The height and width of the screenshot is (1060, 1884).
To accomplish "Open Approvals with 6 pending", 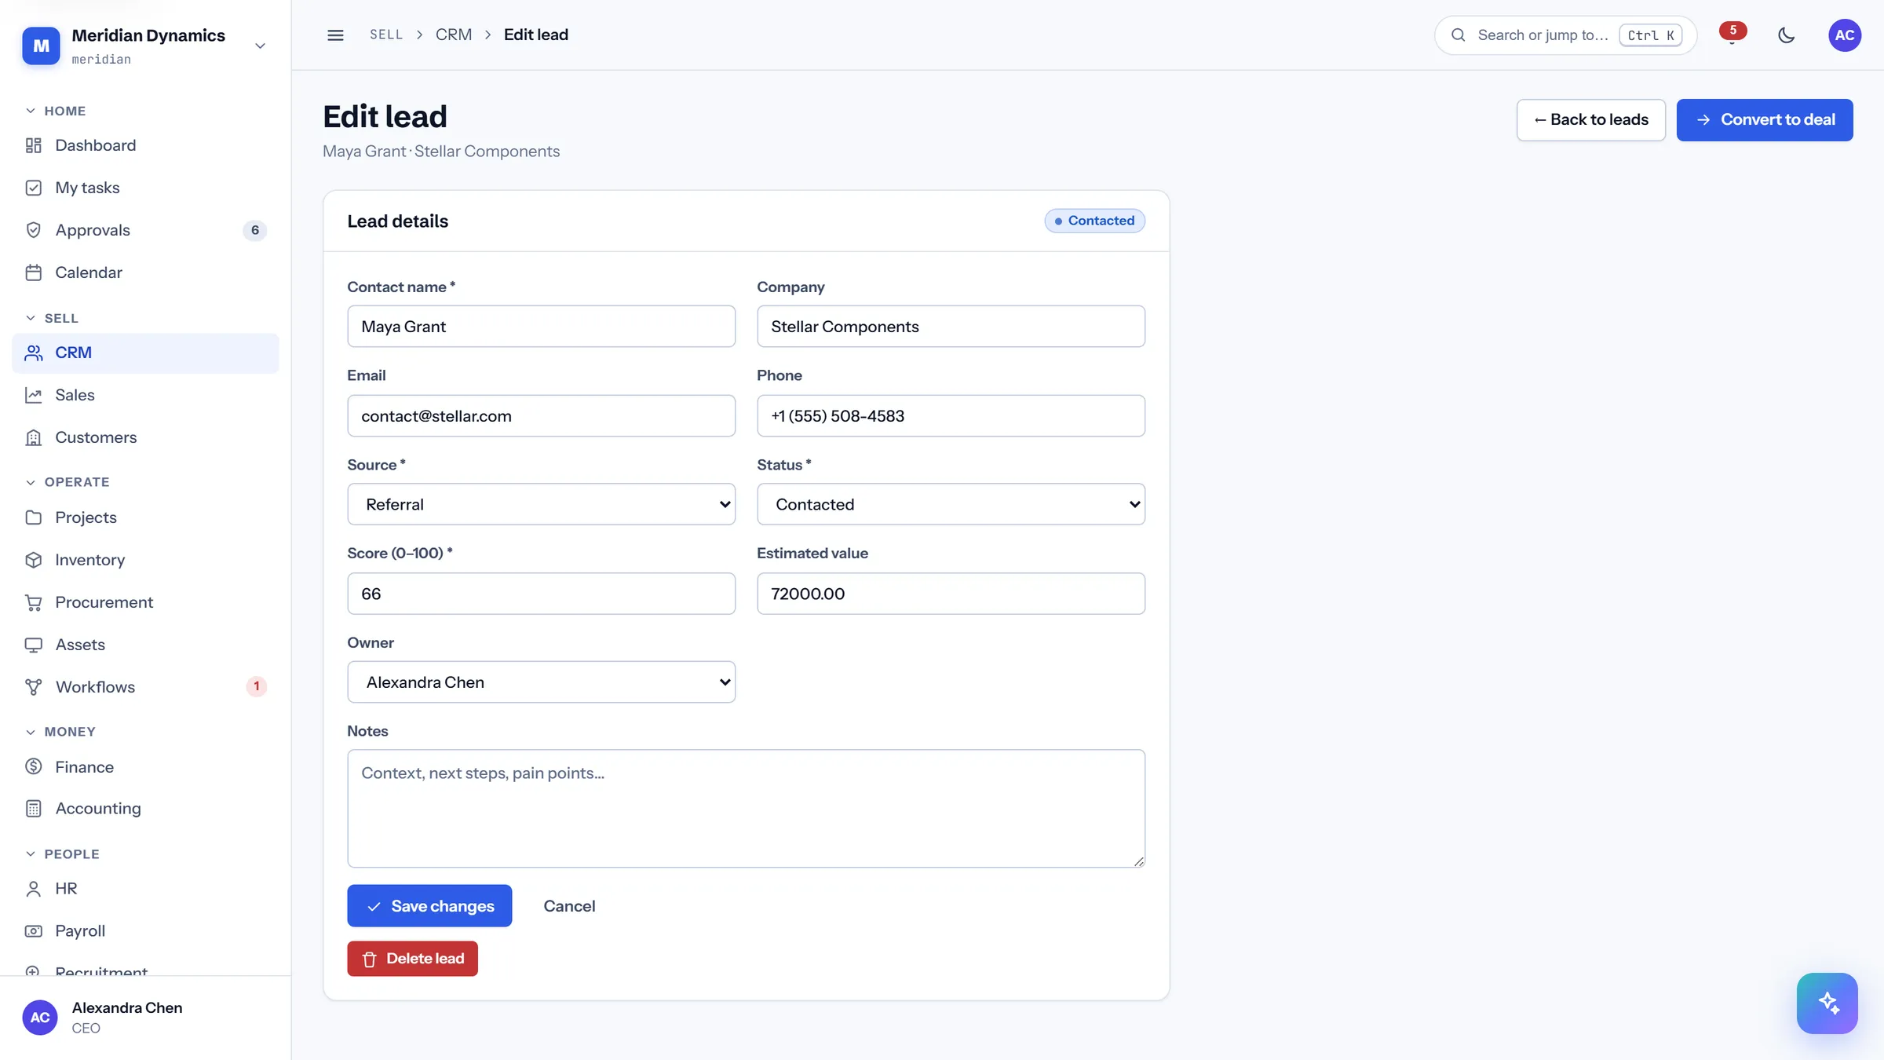I will tap(145, 230).
